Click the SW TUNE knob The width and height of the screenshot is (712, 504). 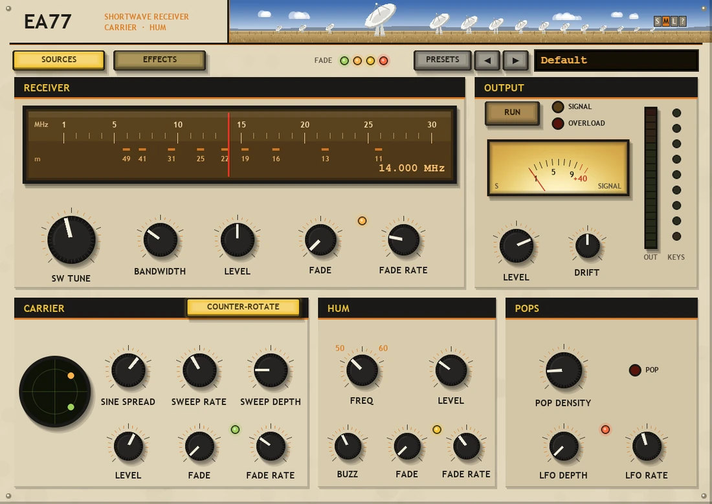[71, 239]
